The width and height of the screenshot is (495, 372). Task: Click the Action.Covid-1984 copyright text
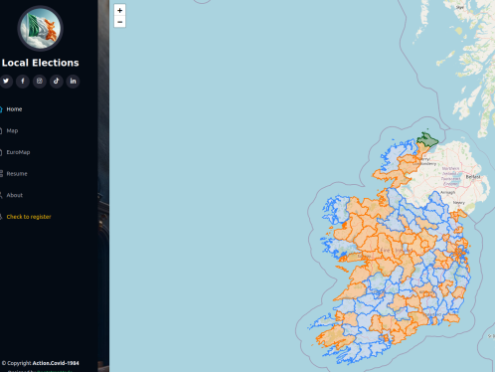coord(56,363)
